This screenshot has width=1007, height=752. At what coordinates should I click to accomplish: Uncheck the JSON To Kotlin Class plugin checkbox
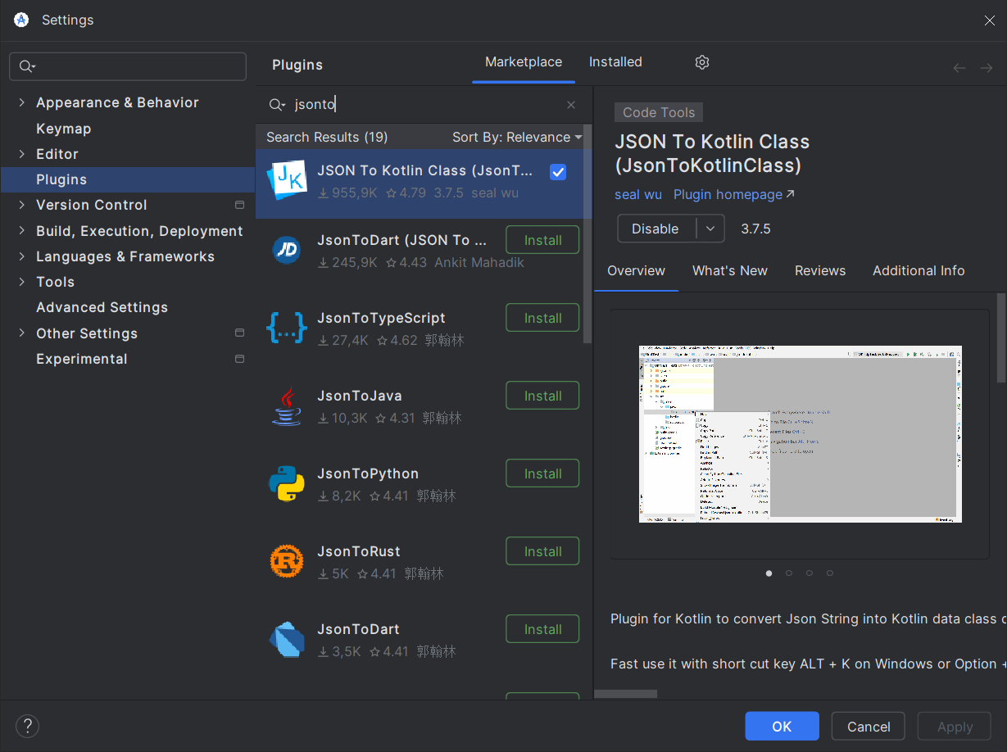coord(558,172)
